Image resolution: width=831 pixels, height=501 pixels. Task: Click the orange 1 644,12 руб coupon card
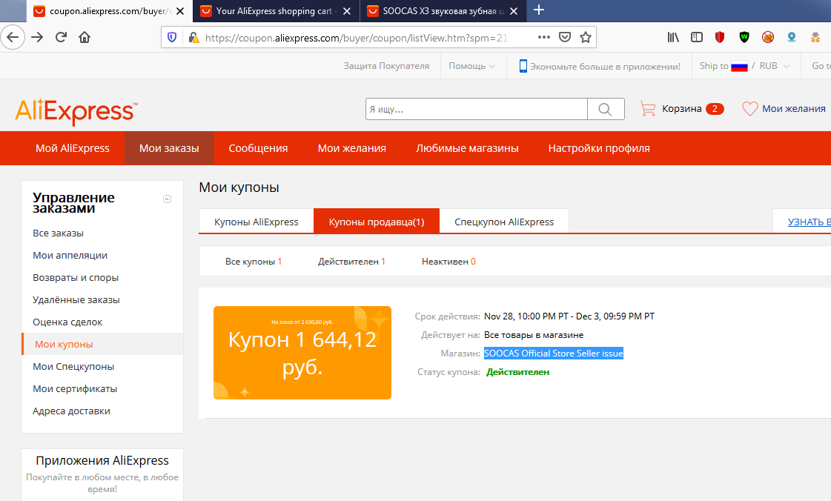pyautogui.click(x=302, y=353)
